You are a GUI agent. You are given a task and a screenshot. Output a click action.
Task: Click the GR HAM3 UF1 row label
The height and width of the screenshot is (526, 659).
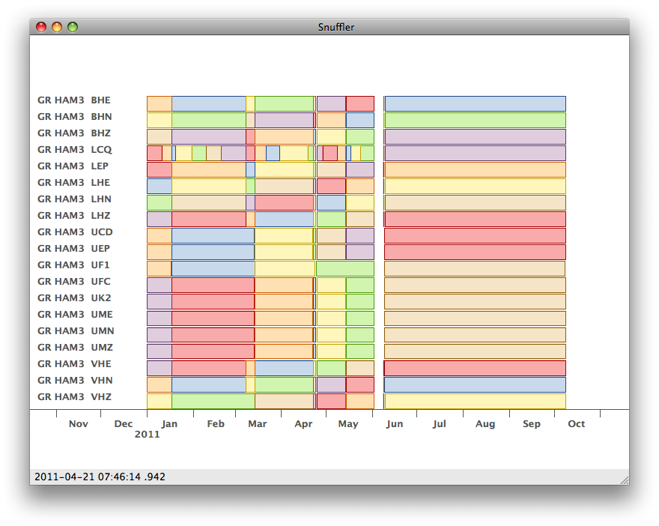point(73,265)
